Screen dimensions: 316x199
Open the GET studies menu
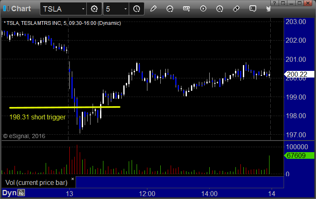coord(186,9)
